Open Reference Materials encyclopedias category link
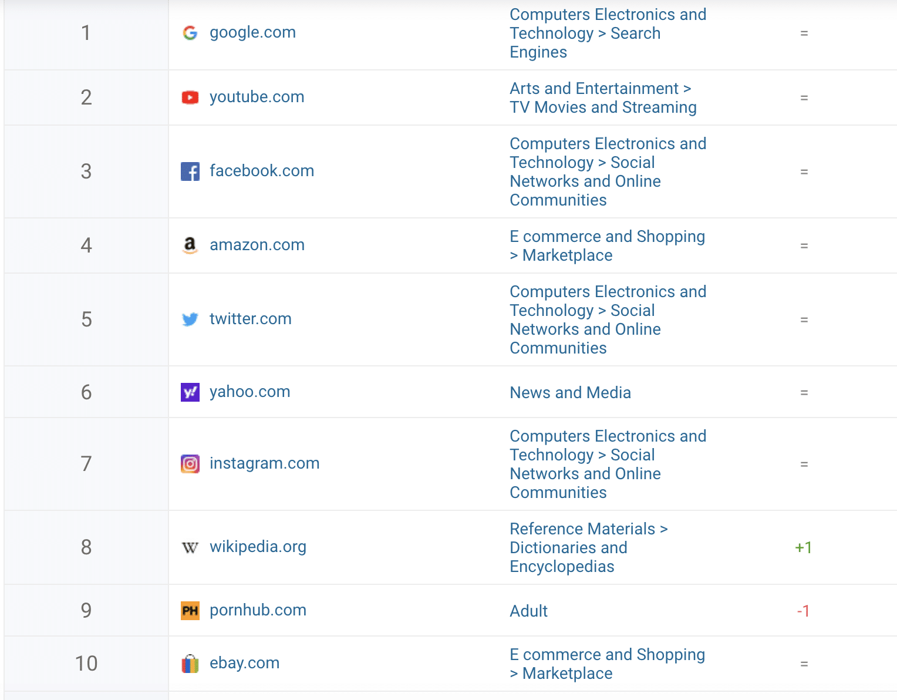 588,548
